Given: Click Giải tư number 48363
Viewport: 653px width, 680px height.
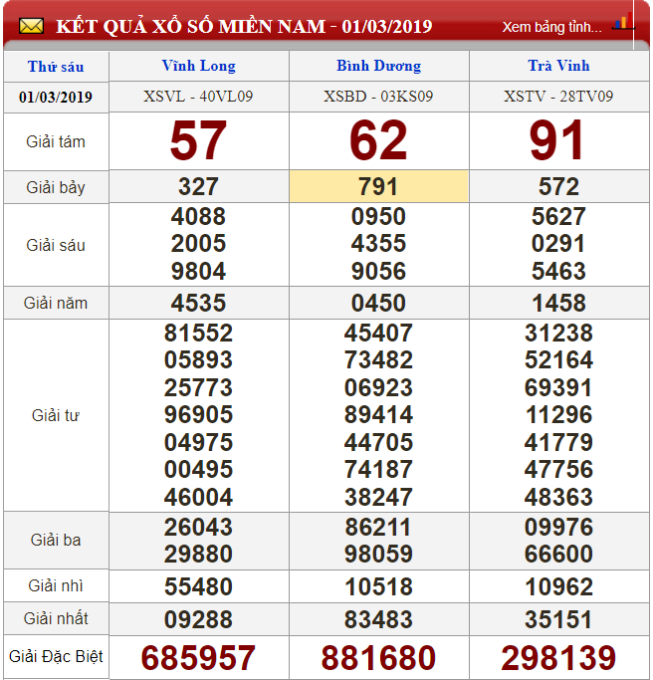Looking at the screenshot, I should (558, 498).
